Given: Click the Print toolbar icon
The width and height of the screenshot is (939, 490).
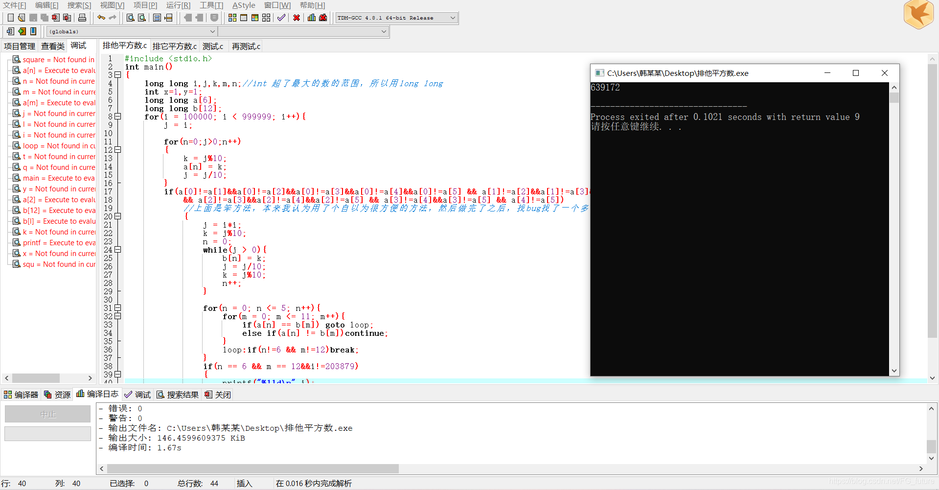Looking at the screenshot, I should click(x=82, y=18).
